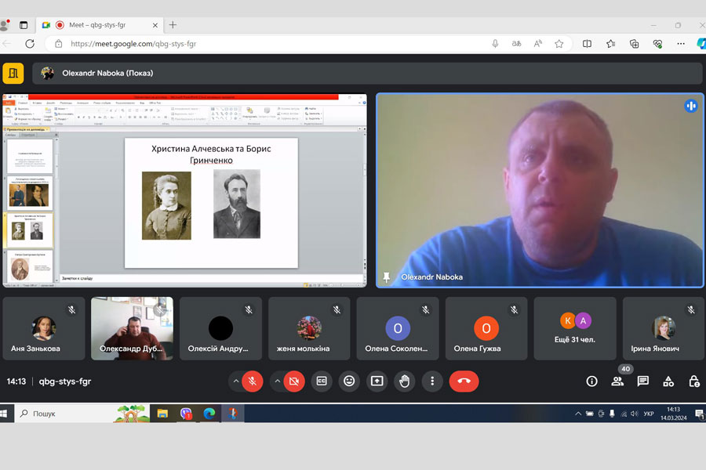Select Олексій Андру... participant tile
Viewport: 706px width, 470px height.
coord(220,328)
